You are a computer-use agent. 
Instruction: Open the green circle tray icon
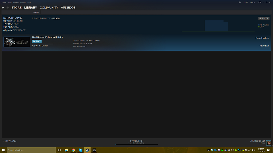222,150
